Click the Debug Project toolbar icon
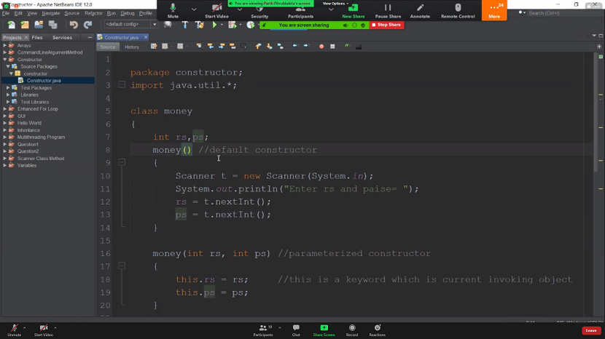 (233, 25)
